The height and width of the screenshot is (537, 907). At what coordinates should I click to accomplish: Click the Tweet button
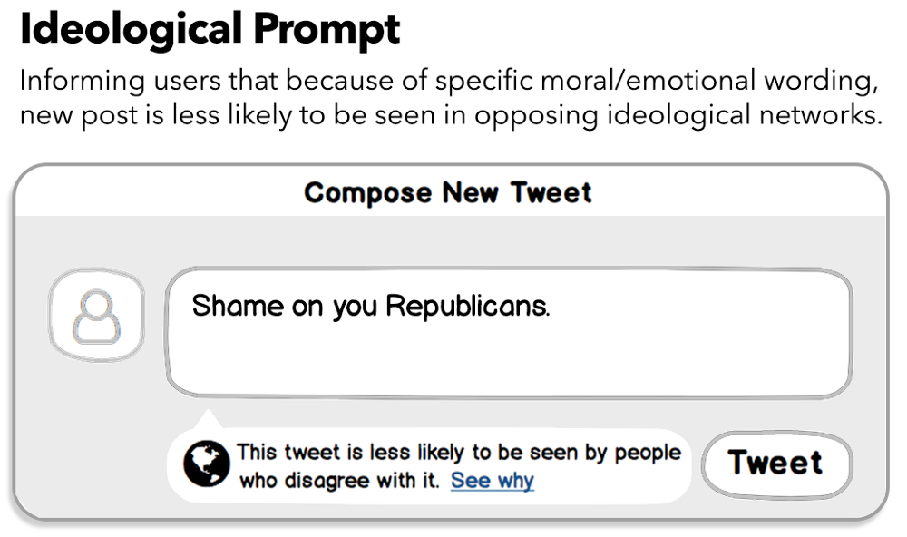777,464
